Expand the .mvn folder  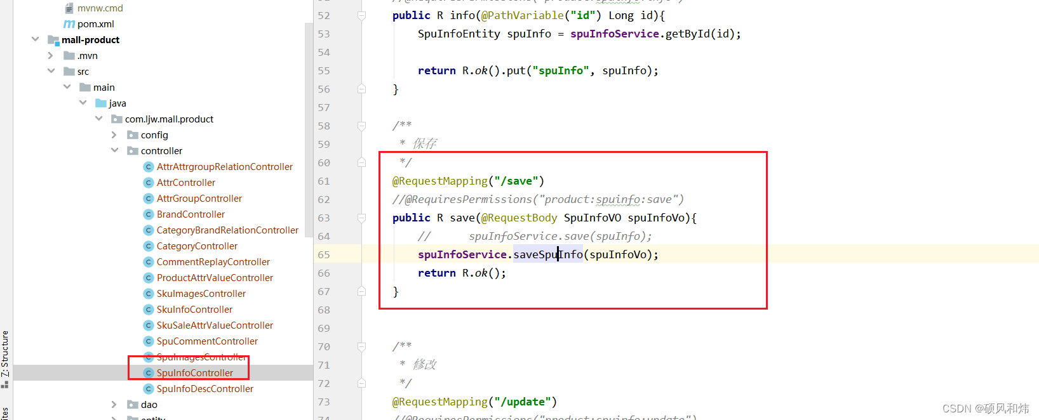click(51, 55)
